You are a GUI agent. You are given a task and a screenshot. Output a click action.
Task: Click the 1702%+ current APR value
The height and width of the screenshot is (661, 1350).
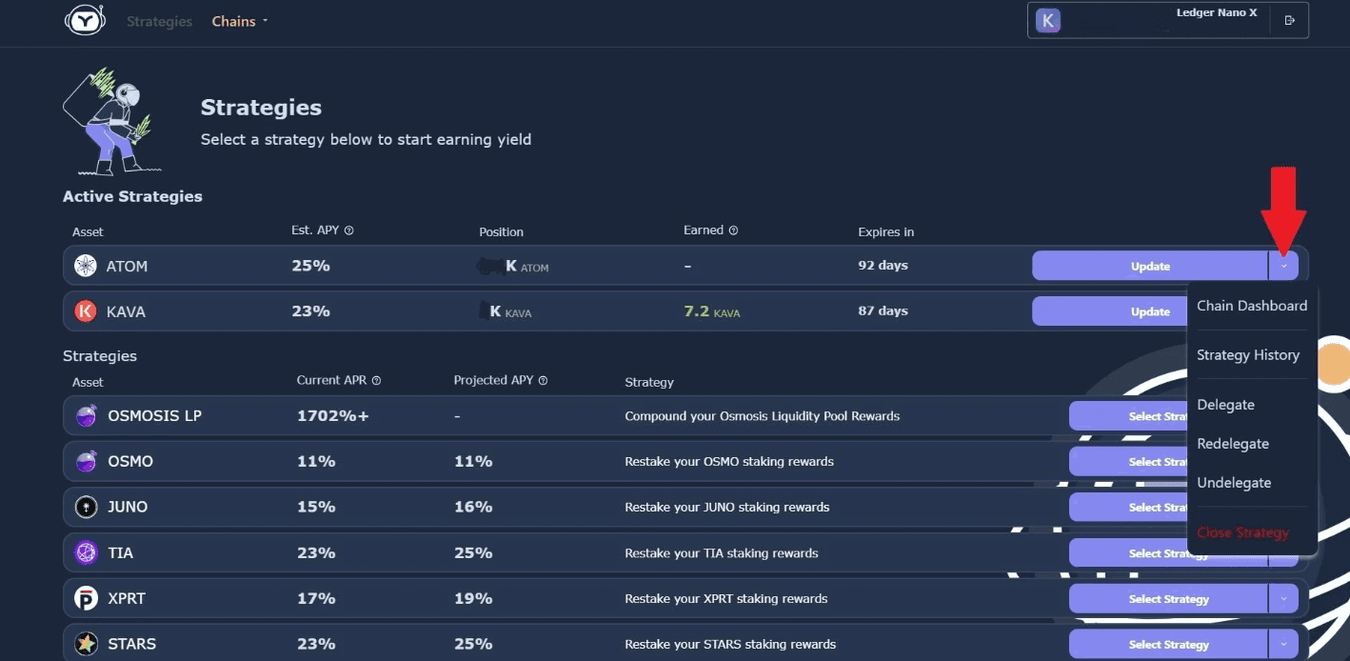point(333,416)
